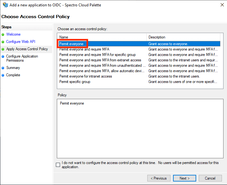The height and width of the screenshot is (185, 227).
Task: Select Apply Access Control Policy step
Action: pos(27,49)
